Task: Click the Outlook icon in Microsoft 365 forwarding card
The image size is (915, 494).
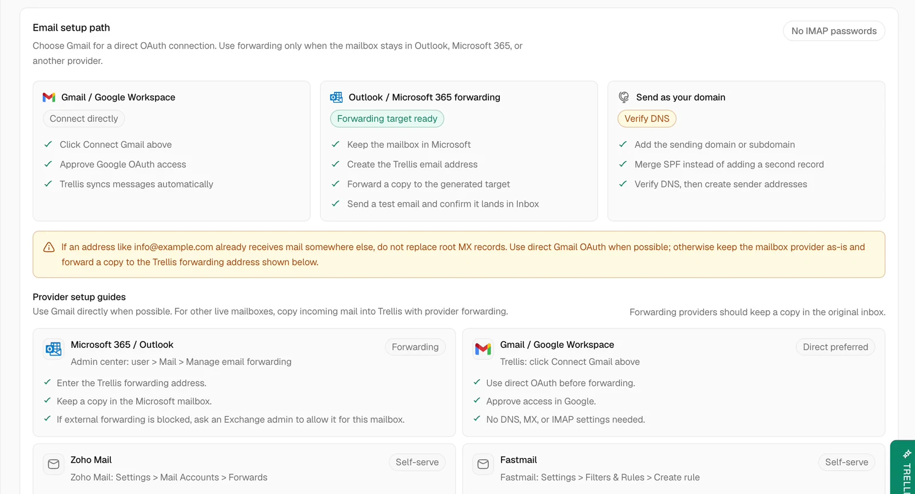Action: (336, 98)
